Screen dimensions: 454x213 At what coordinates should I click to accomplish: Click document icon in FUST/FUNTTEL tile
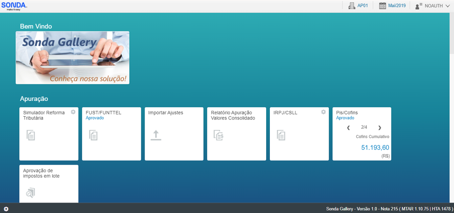(x=93, y=135)
